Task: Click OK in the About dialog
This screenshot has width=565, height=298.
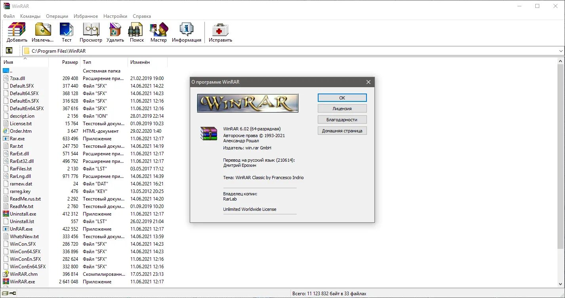Action: [x=342, y=98]
